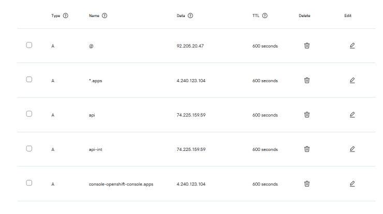Delete the @ A record

coord(307,45)
